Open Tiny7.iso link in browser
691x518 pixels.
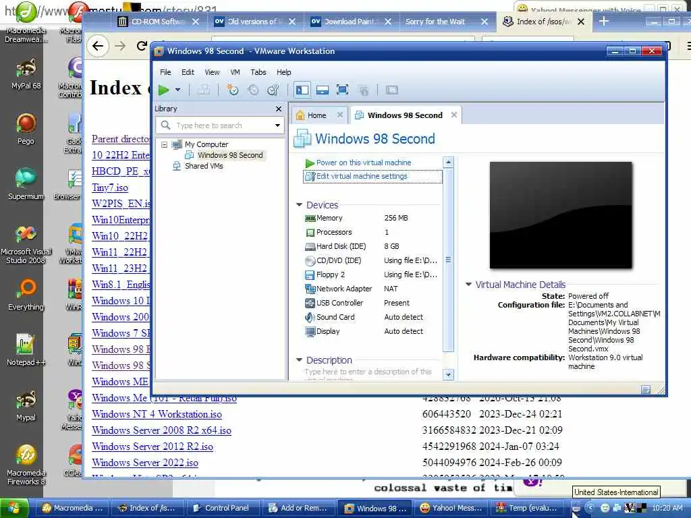110,188
